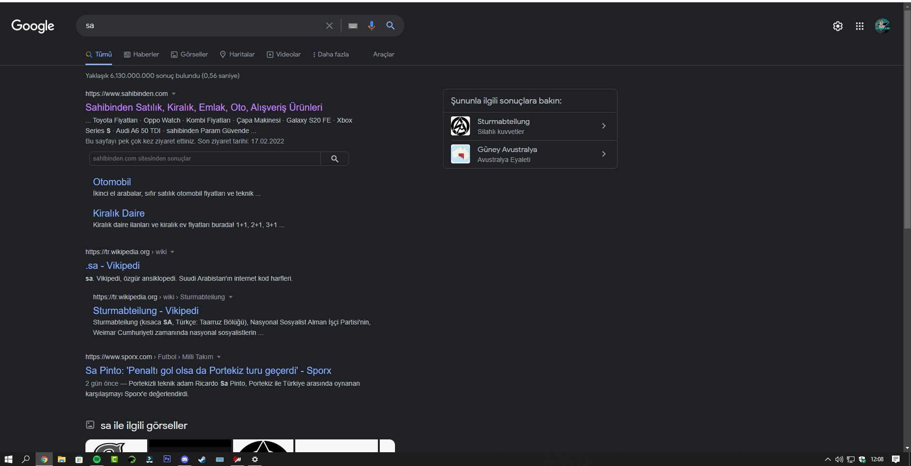Image resolution: width=911 pixels, height=466 pixels.
Task: Start voice search with the microphone icon
Action: coord(371,26)
